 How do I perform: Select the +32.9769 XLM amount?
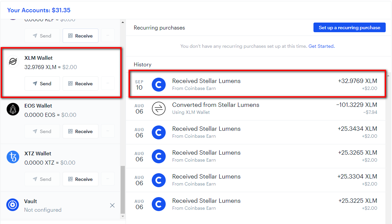click(x=358, y=81)
